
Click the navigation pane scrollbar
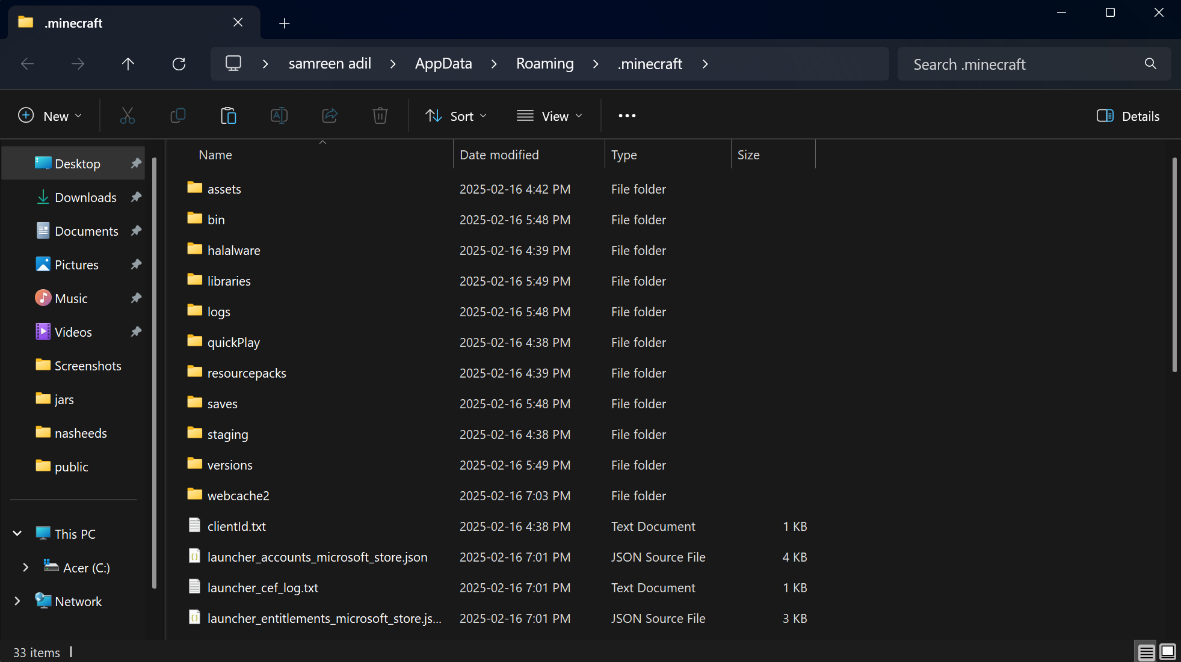(x=154, y=373)
